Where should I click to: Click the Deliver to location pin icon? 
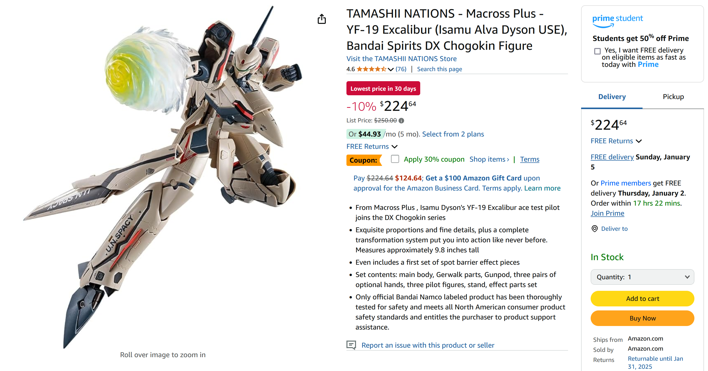click(594, 228)
